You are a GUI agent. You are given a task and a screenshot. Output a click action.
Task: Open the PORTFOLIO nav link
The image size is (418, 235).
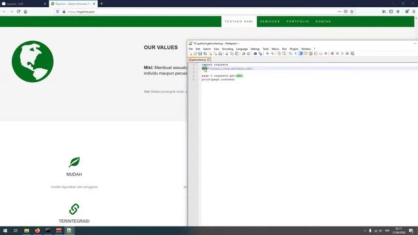coord(298,22)
